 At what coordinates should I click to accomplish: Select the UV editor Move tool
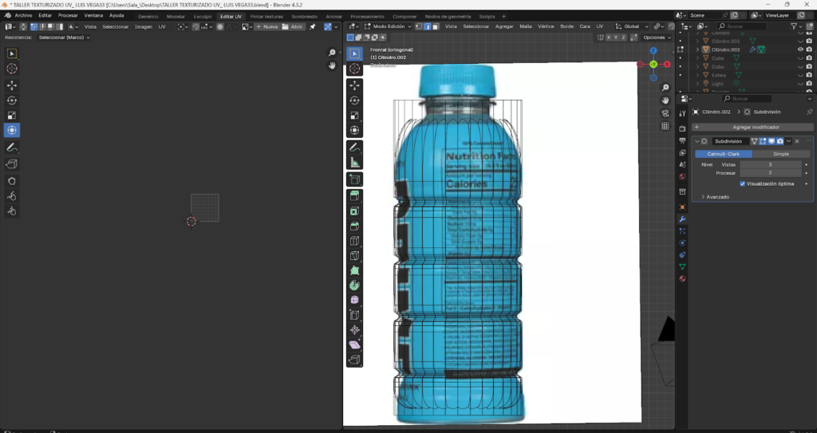click(11, 85)
